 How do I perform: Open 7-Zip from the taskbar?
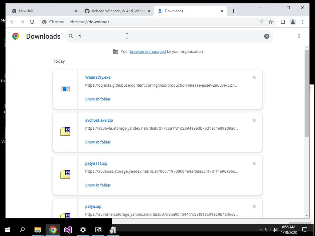coord(98,230)
